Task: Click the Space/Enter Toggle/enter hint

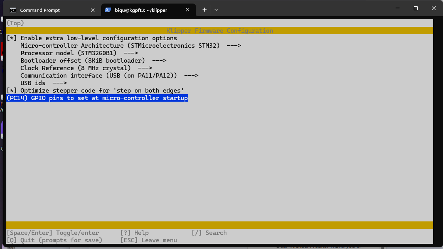Action: pyautogui.click(x=53, y=233)
